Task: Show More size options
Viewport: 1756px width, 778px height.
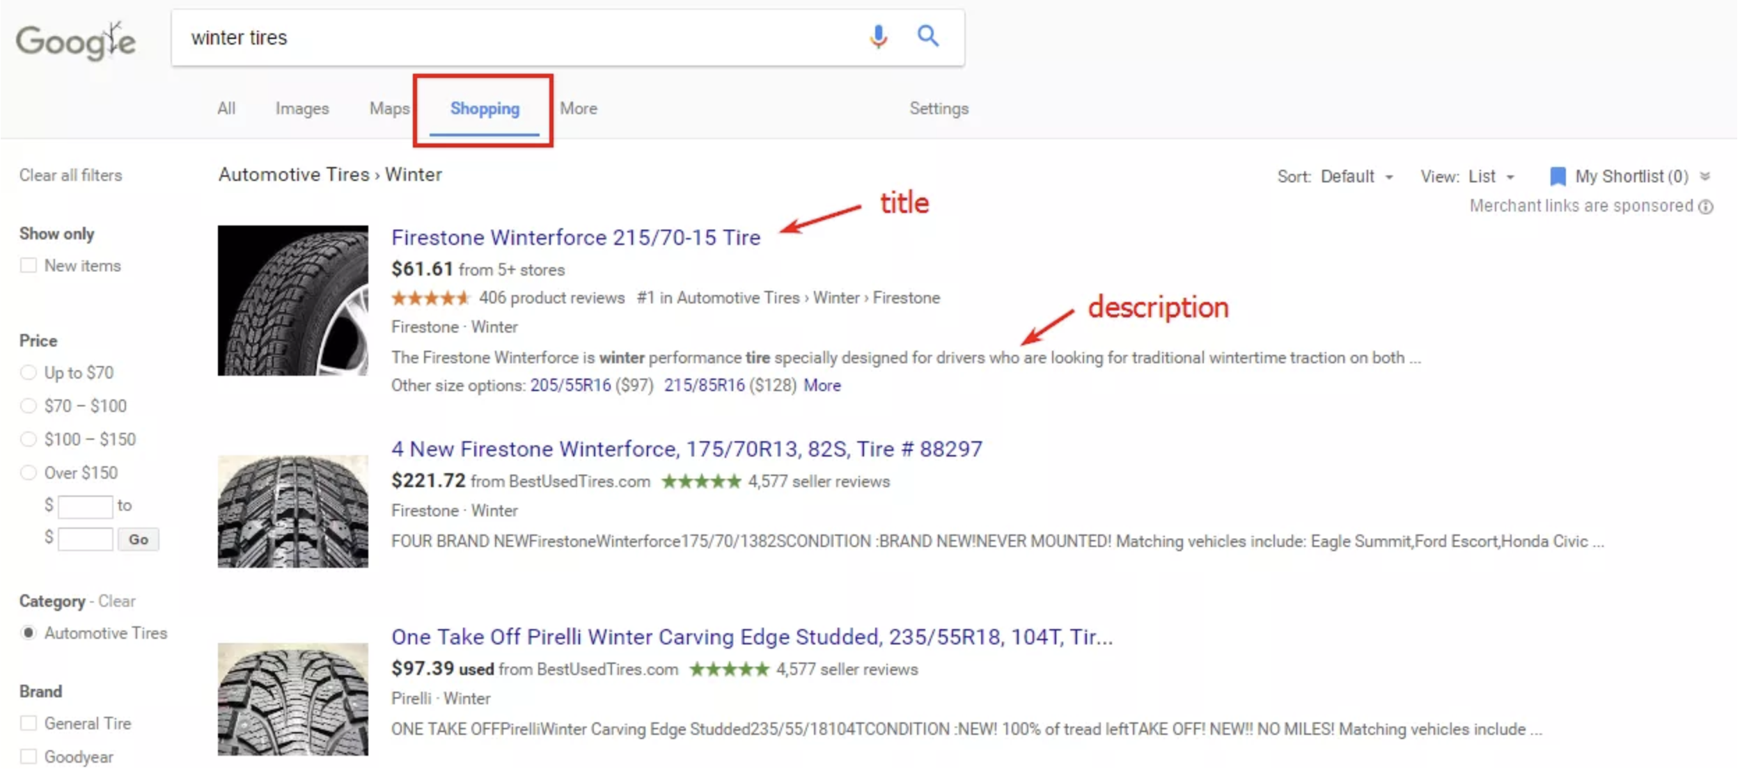Action: coord(822,386)
